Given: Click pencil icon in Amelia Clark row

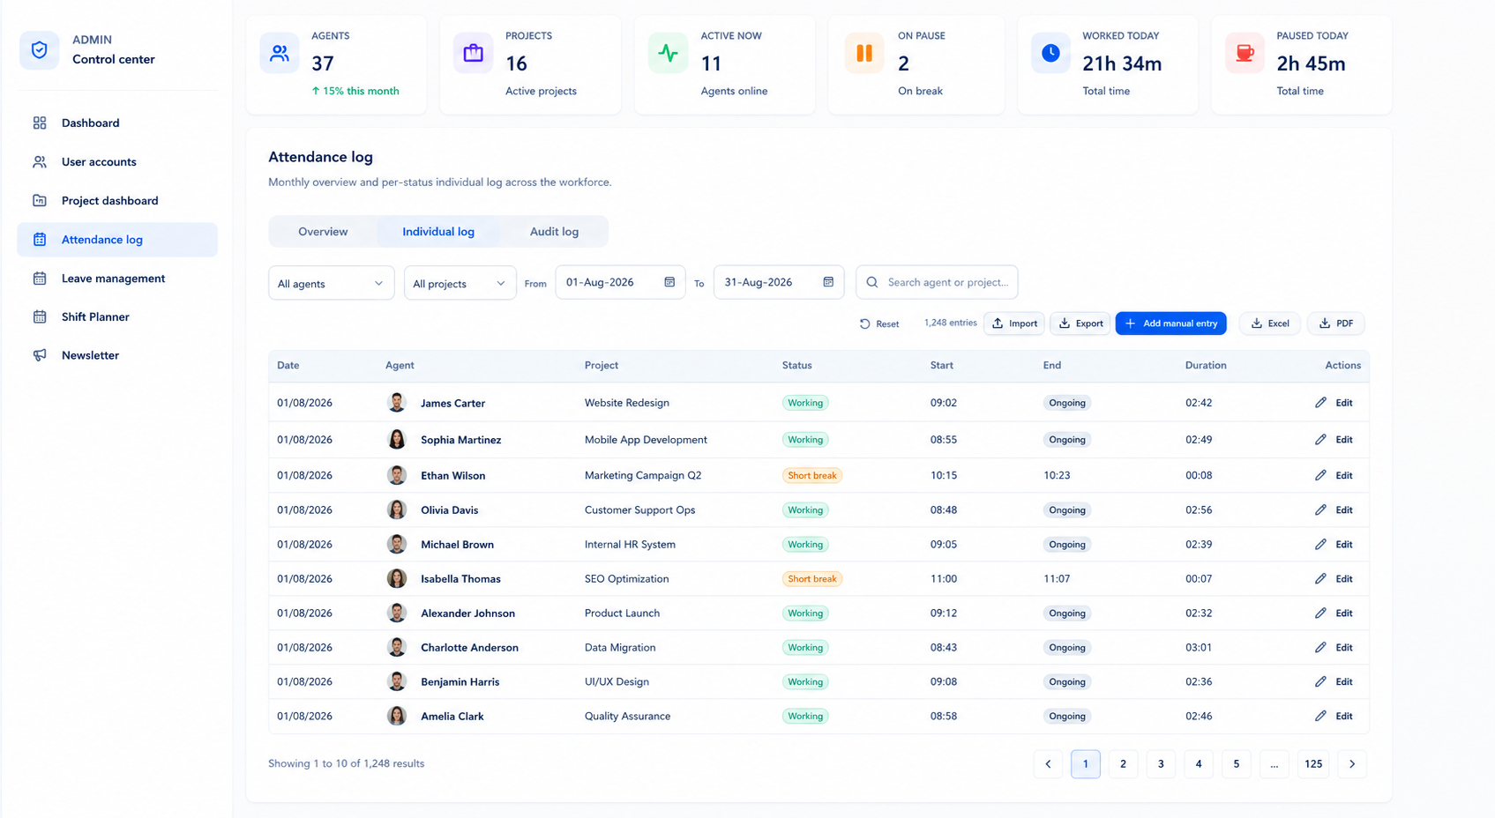Looking at the screenshot, I should tap(1320, 717).
